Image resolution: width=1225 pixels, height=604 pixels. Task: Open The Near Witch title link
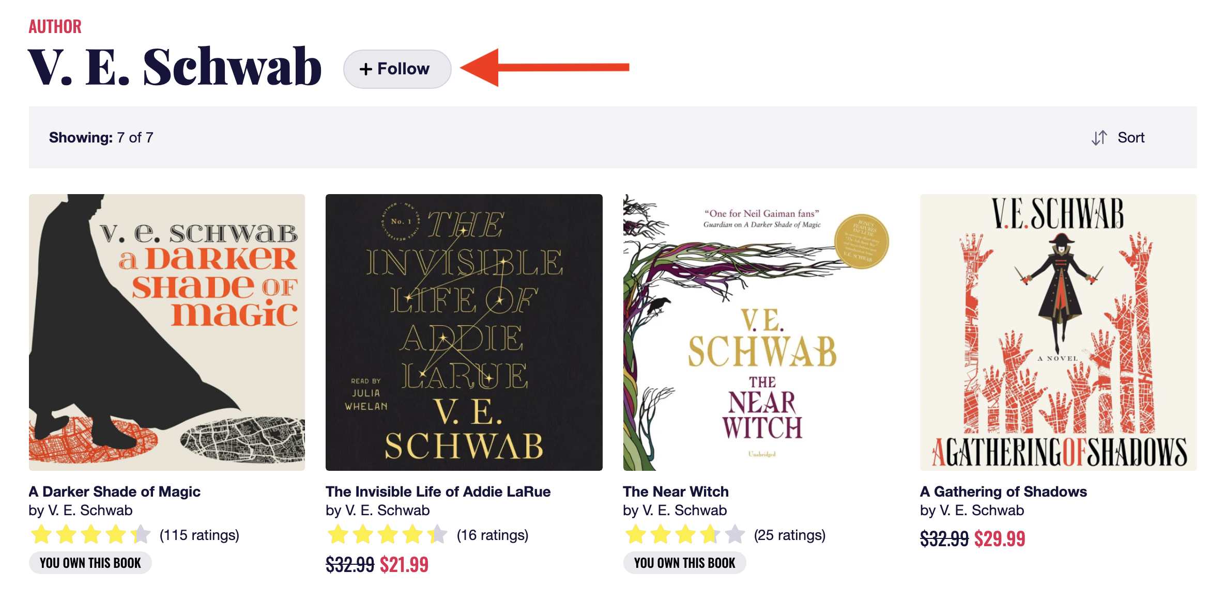(676, 491)
